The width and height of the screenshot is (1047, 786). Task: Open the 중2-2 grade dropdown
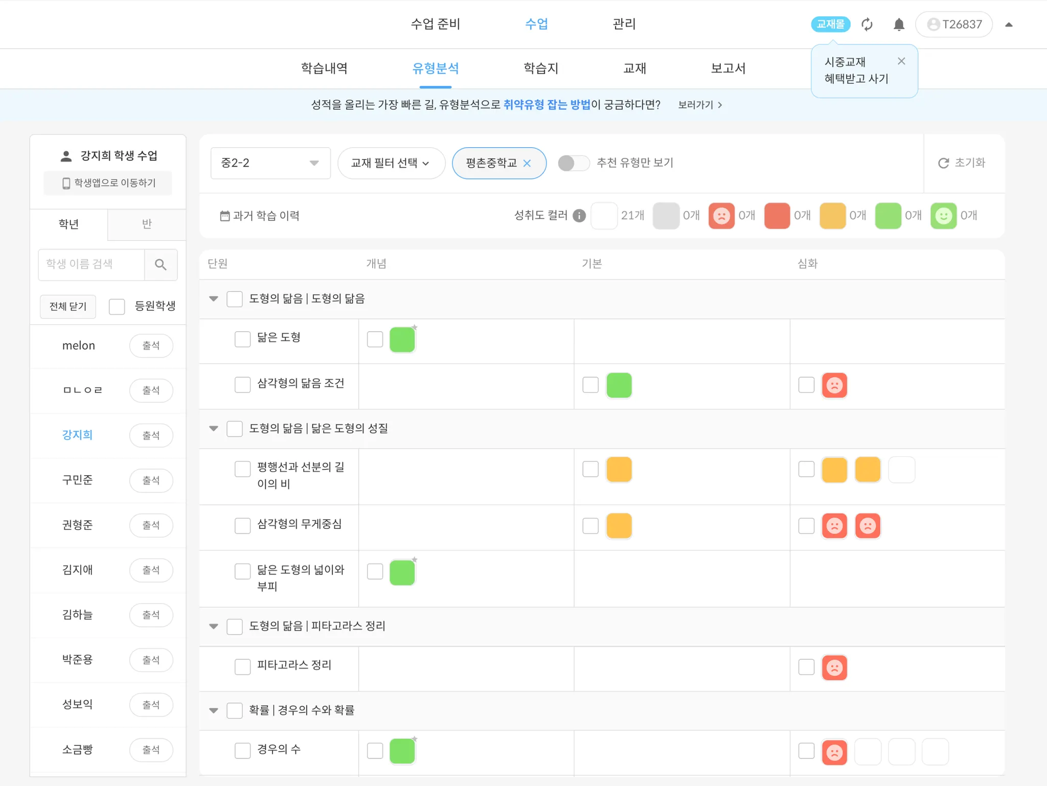click(x=270, y=163)
